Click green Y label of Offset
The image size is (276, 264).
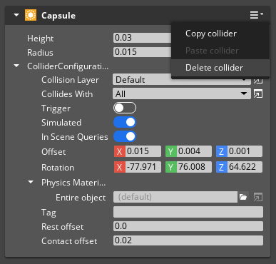(171, 151)
